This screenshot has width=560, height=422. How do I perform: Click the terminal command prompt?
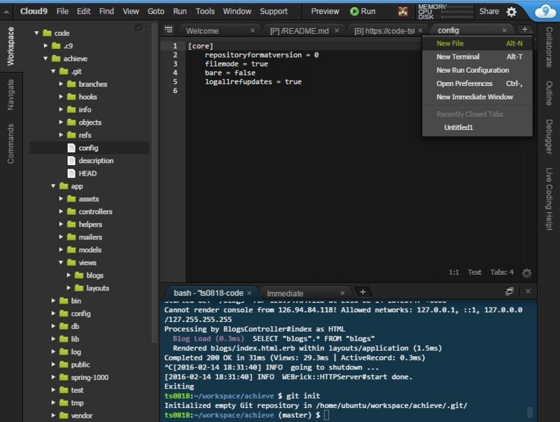[246, 415]
